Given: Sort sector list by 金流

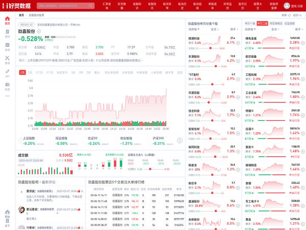Looking at the screenshot, I should [275, 29].
